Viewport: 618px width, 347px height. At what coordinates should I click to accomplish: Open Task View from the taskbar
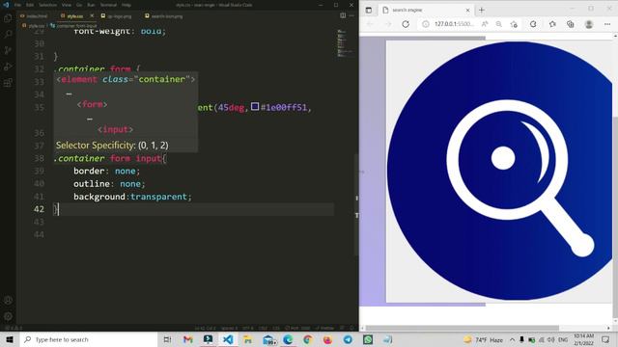click(167, 339)
